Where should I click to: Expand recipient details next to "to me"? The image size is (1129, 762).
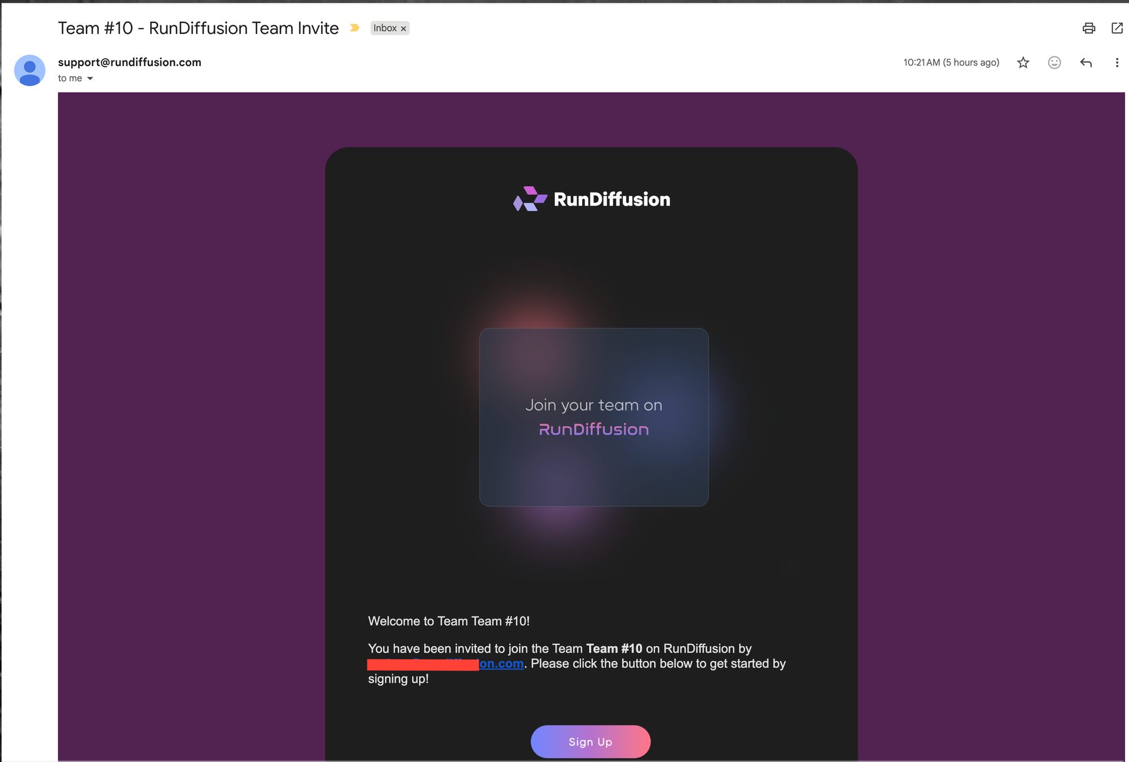(90, 78)
